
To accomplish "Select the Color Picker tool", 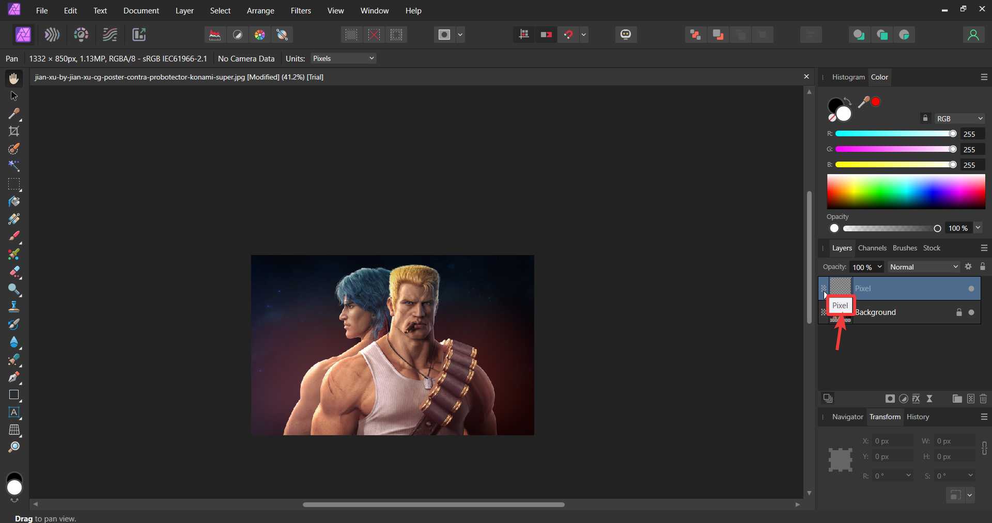I will [x=14, y=114].
